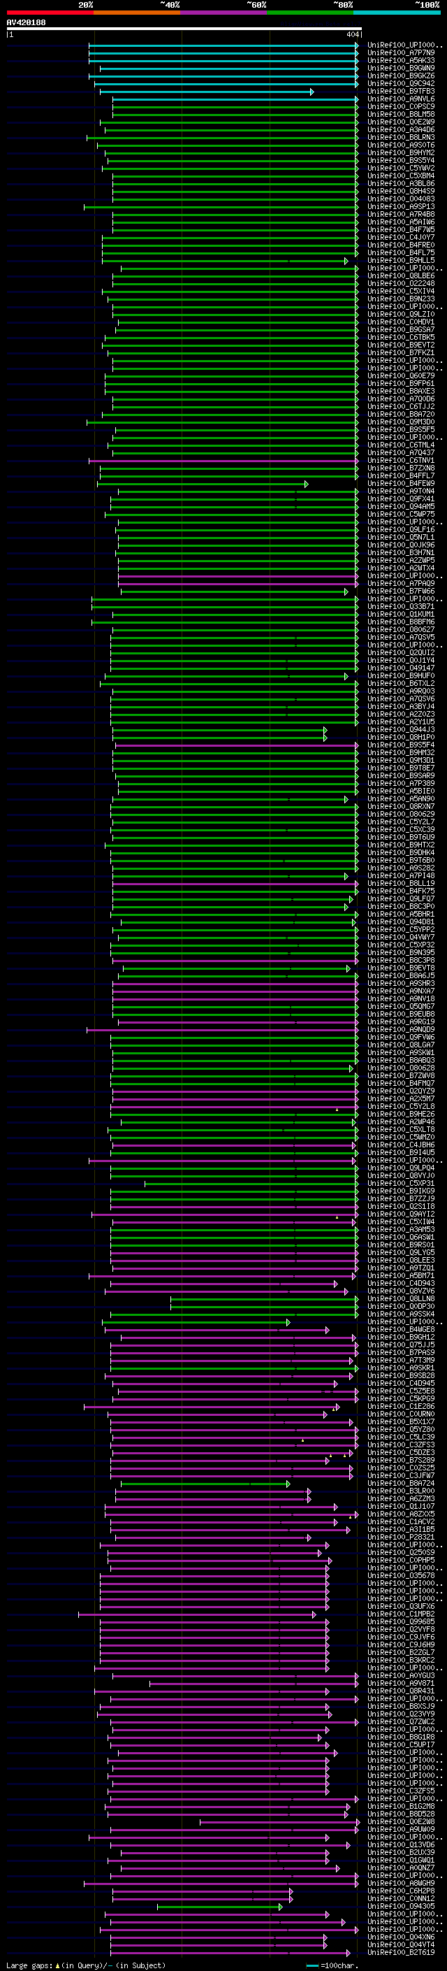
Task: Click hit label UniRef100_B8C3P8
Action: [x=401, y=960]
